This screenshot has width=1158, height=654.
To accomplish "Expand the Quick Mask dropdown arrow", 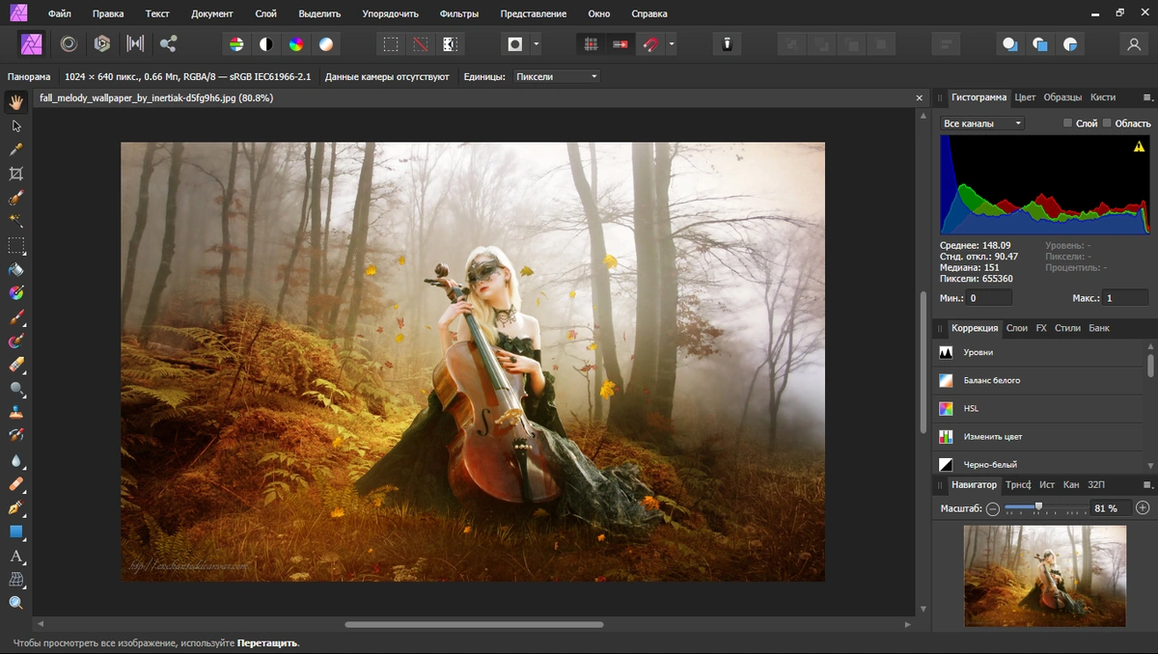I will [536, 44].
